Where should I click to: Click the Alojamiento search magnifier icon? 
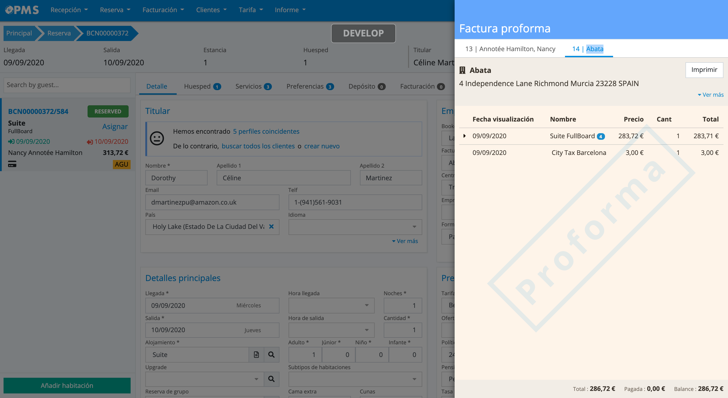coord(271,354)
